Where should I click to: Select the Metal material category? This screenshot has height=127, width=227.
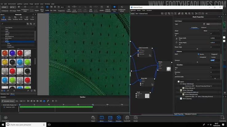pyautogui.click(x=7, y=35)
